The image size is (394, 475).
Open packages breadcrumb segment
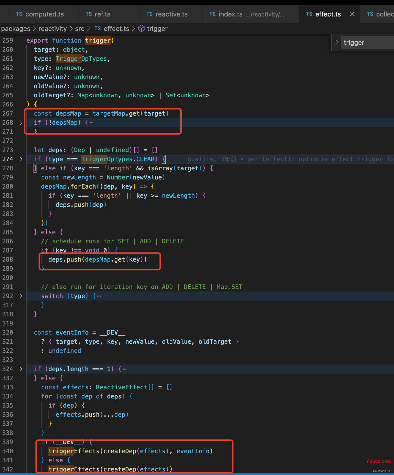tap(16, 29)
